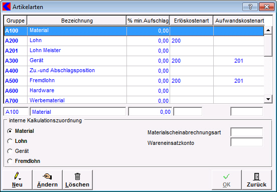Click the application logo in title bar
277x192 pixels.
point(7,7)
